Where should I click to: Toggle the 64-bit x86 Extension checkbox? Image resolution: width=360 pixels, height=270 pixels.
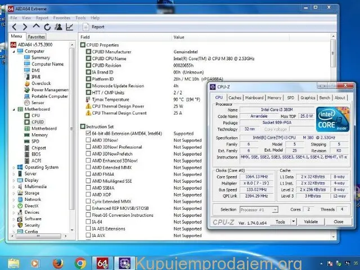(88, 134)
